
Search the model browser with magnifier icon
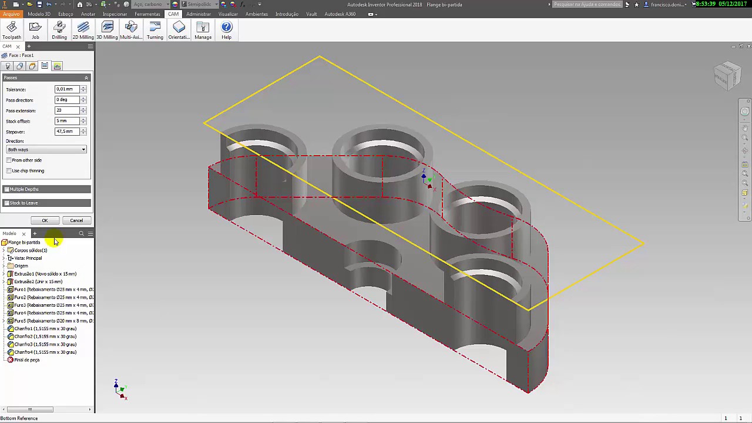(81, 233)
